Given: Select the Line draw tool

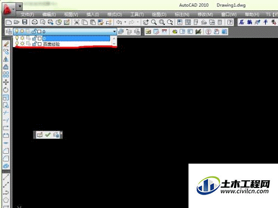Looking at the screenshot, I should 6,177.
